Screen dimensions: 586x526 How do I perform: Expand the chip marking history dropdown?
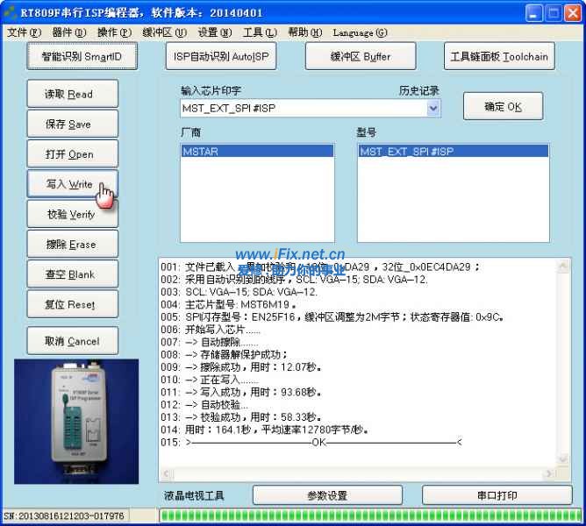(432, 108)
